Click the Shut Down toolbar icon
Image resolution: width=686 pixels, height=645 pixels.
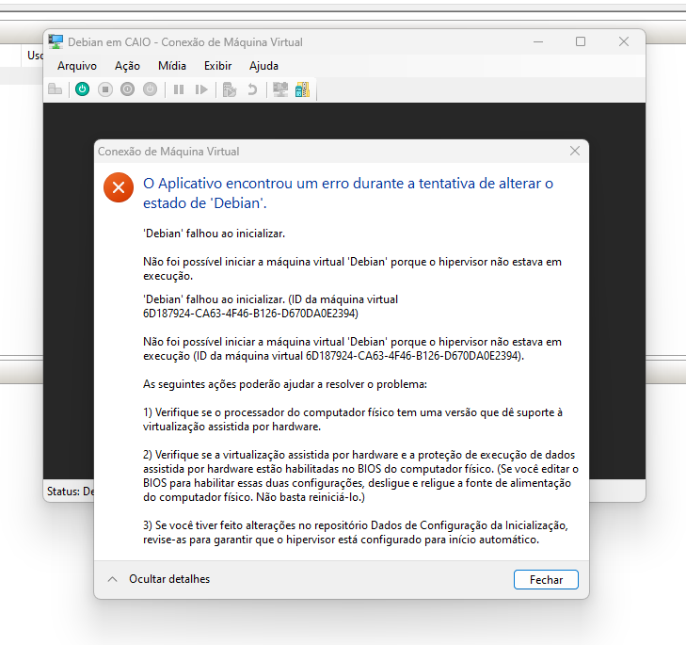click(127, 89)
